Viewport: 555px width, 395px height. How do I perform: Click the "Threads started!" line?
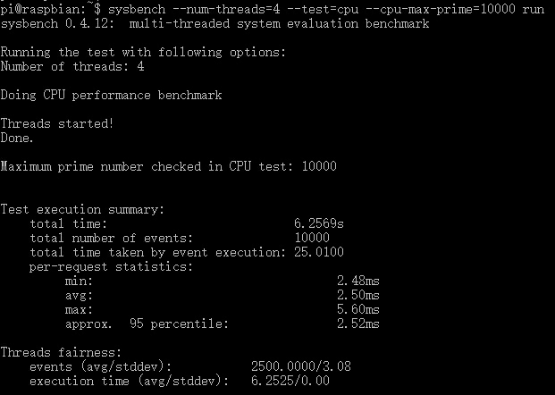57,123
